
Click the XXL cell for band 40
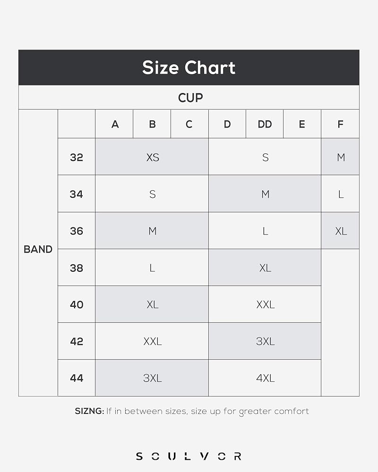pyautogui.click(x=265, y=304)
